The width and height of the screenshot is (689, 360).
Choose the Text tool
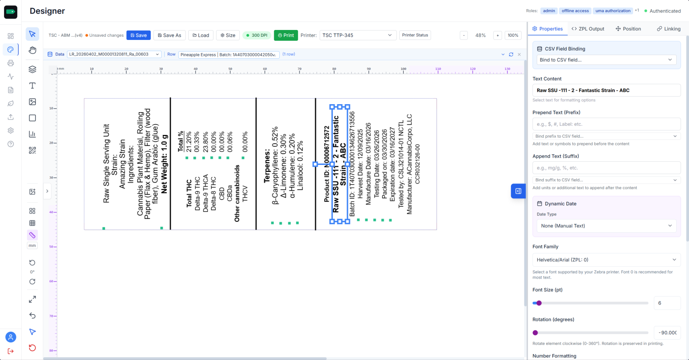coord(32,86)
